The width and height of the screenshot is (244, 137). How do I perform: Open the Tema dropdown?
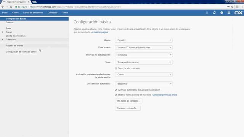pos(144,62)
